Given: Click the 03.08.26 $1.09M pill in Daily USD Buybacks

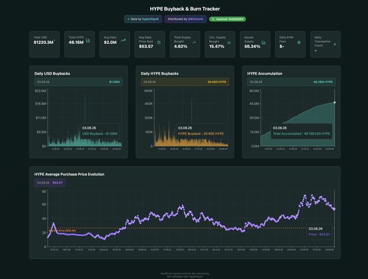Looking at the screenshot, I should (78, 82).
